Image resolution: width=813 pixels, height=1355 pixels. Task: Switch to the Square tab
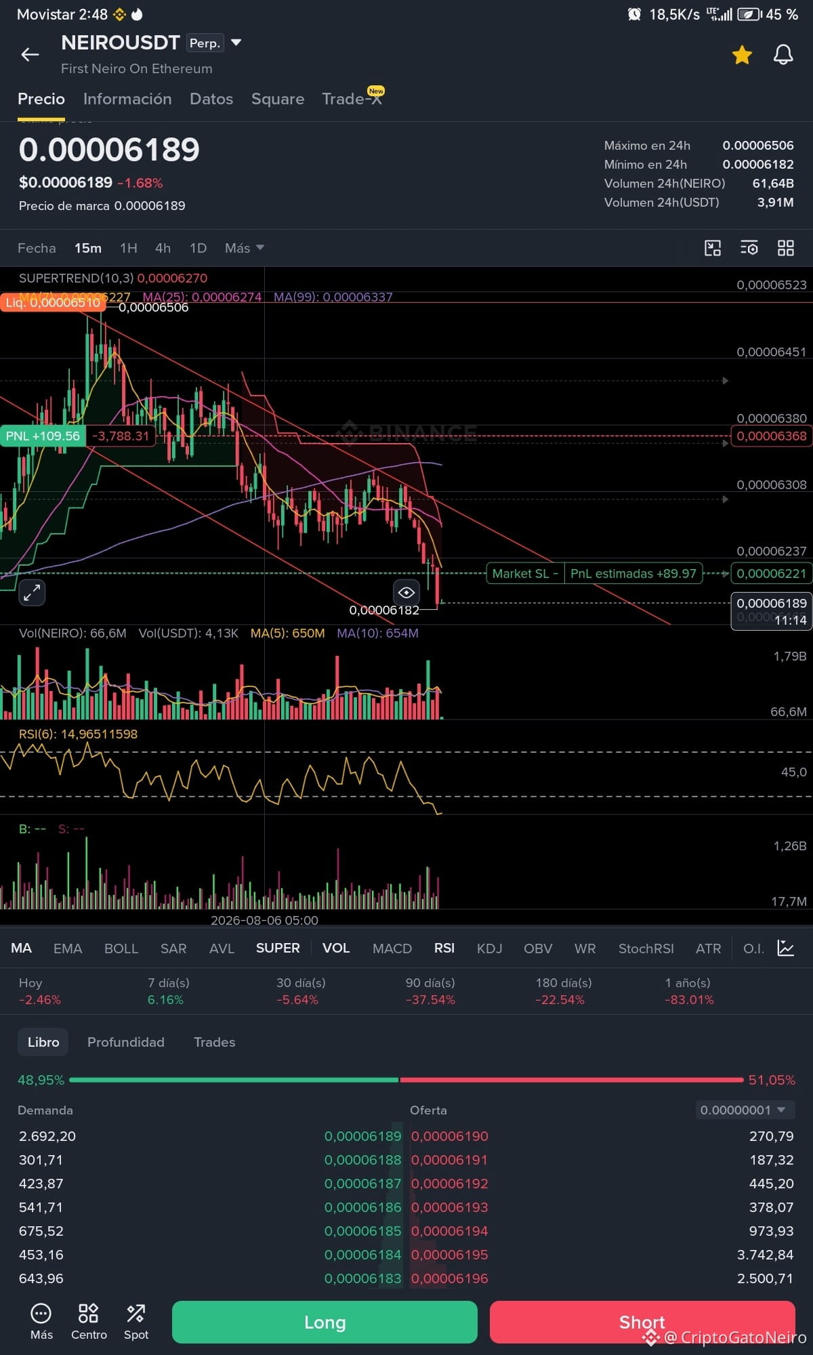tap(278, 99)
